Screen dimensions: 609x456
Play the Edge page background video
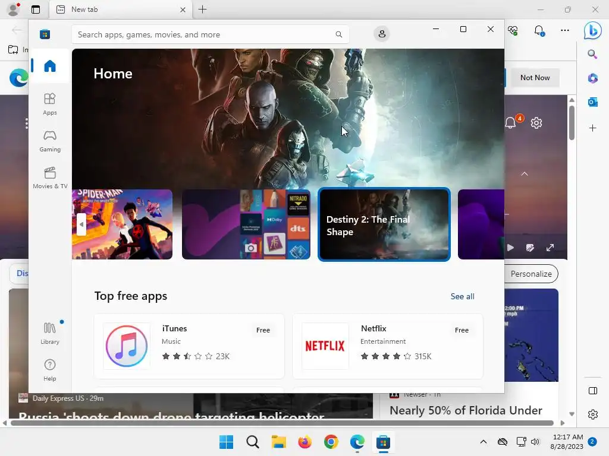tap(510, 248)
